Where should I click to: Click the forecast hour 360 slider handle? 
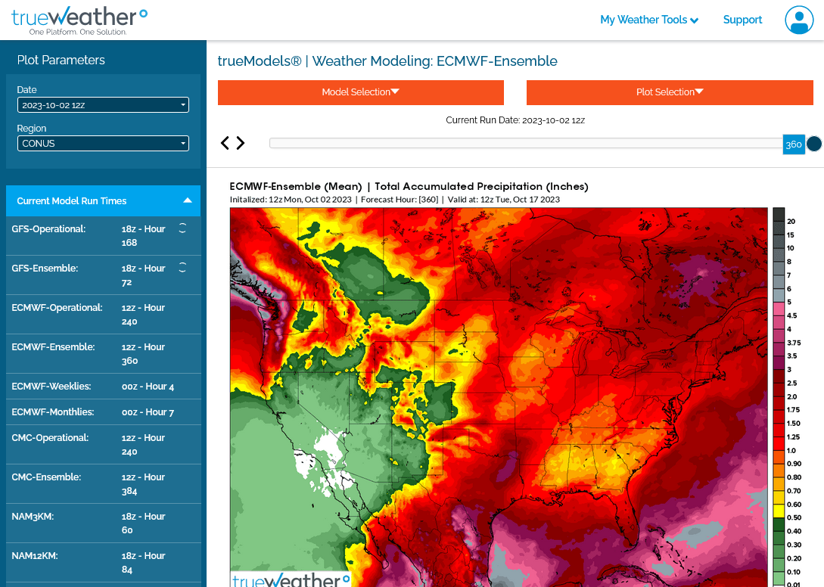click(x=793, y=144)
